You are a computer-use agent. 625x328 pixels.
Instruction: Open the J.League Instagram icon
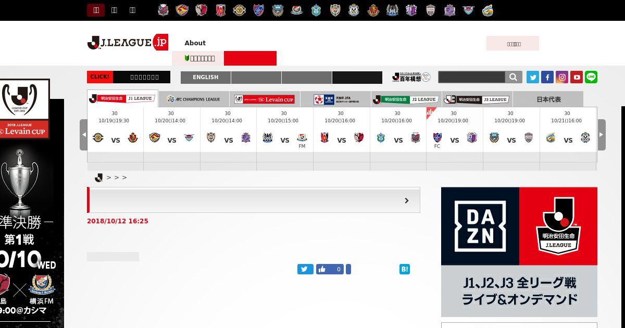pyautogui.click(x=562, y=77)
